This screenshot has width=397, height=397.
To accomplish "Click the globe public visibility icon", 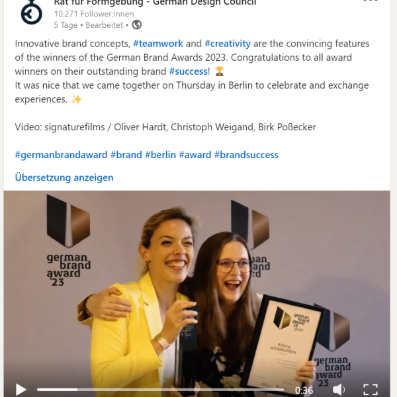I will (x=137, y=25).
